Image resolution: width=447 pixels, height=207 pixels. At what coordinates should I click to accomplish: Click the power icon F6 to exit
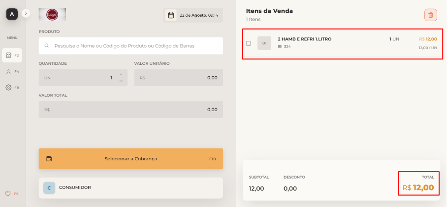tap(12, 193)
